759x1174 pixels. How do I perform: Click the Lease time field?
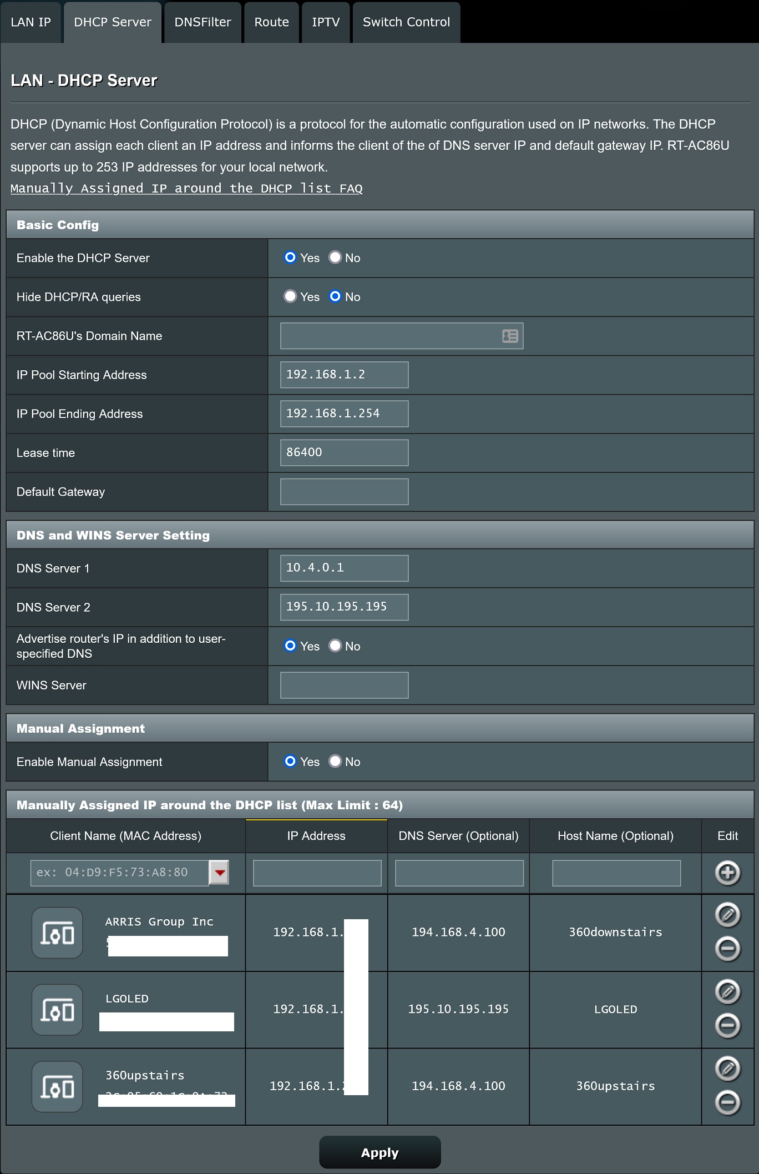[345, 452]
